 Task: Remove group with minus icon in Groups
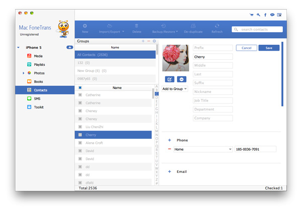tap(148, 41)
